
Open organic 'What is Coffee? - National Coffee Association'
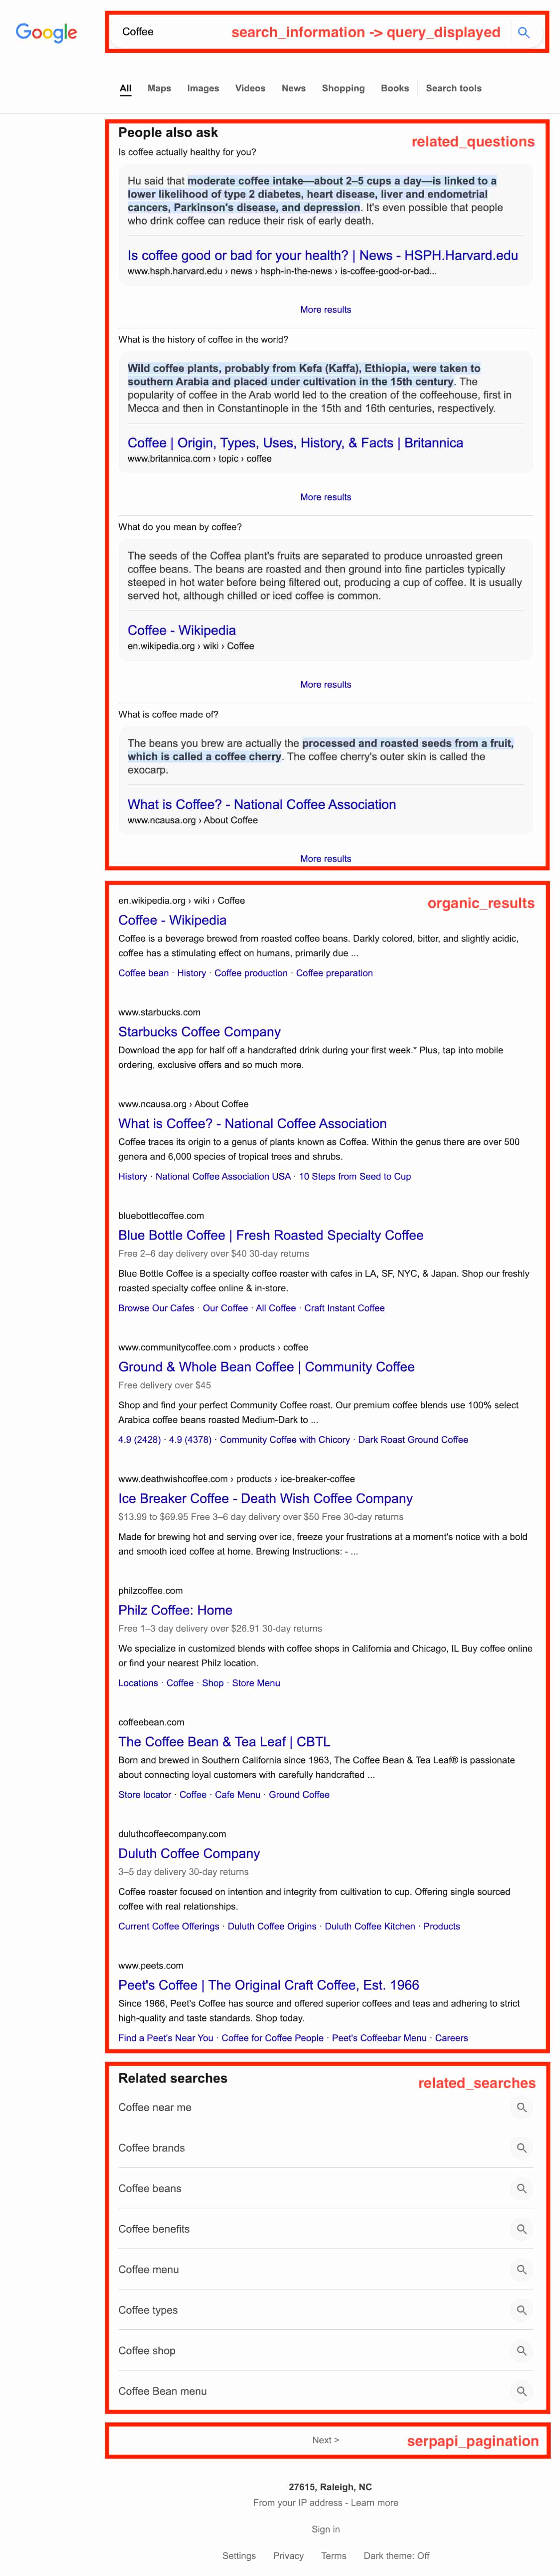tap(252, 1124)
